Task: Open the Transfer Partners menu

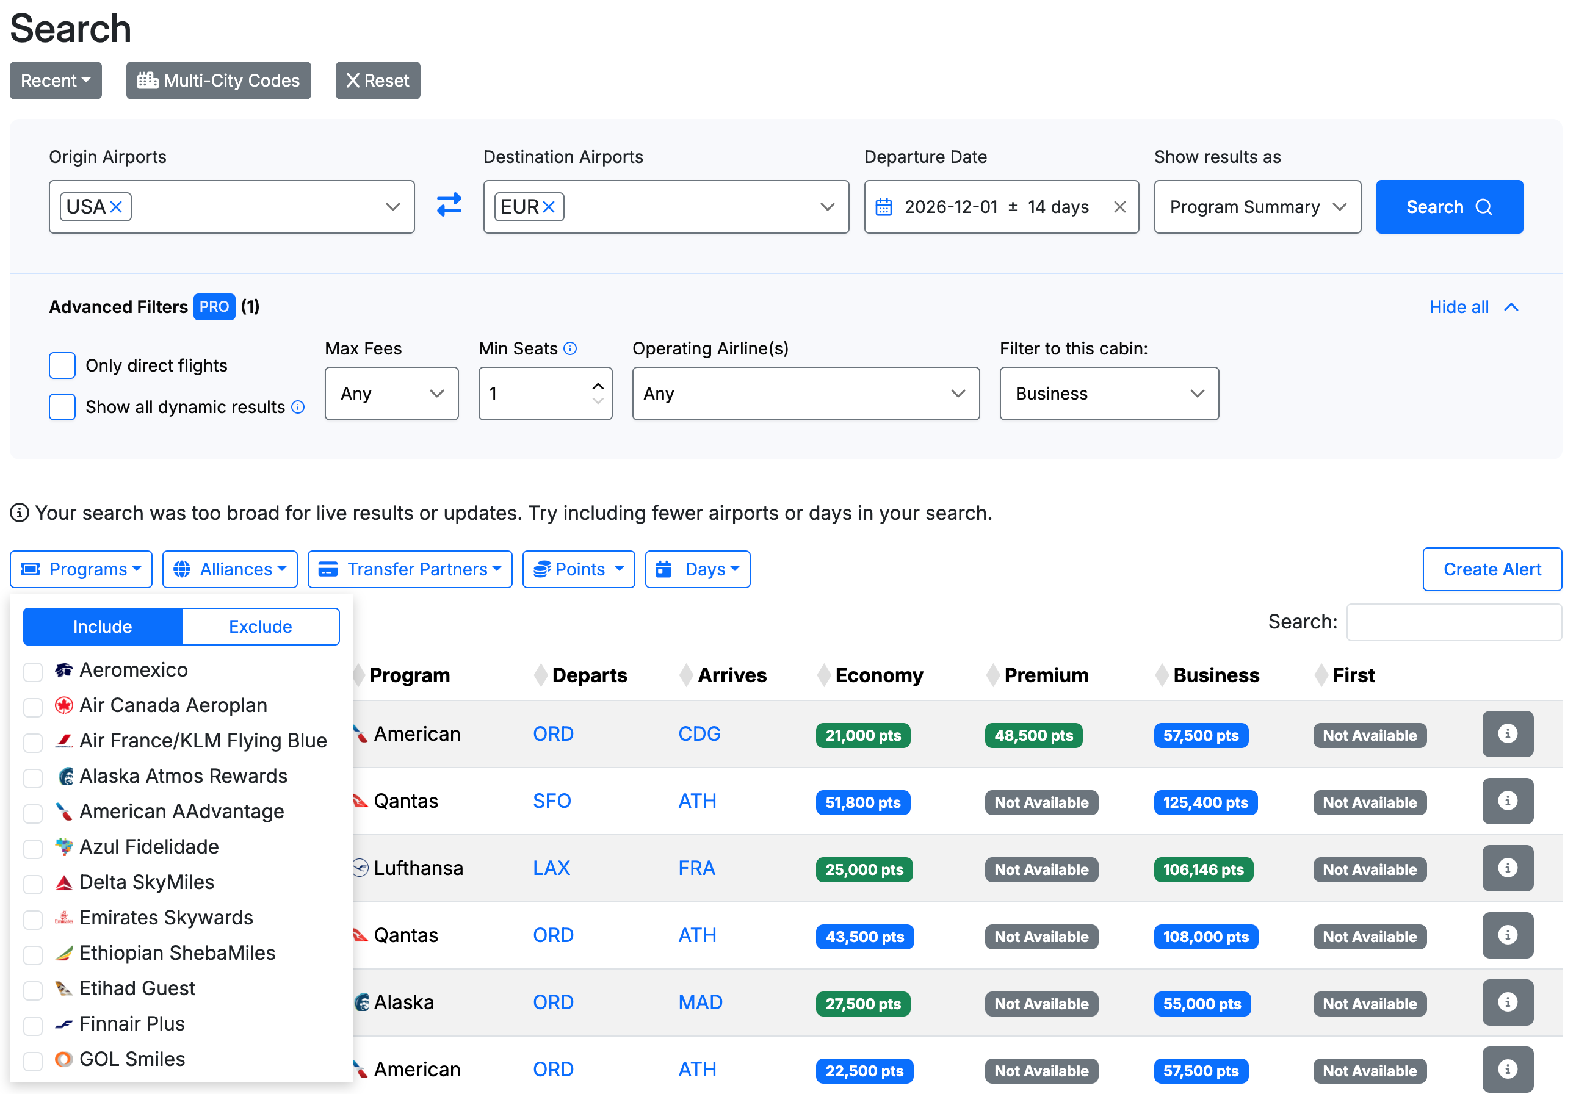Action: point(410,570)
